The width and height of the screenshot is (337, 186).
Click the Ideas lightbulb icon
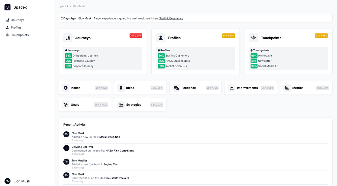pos(121,88)
